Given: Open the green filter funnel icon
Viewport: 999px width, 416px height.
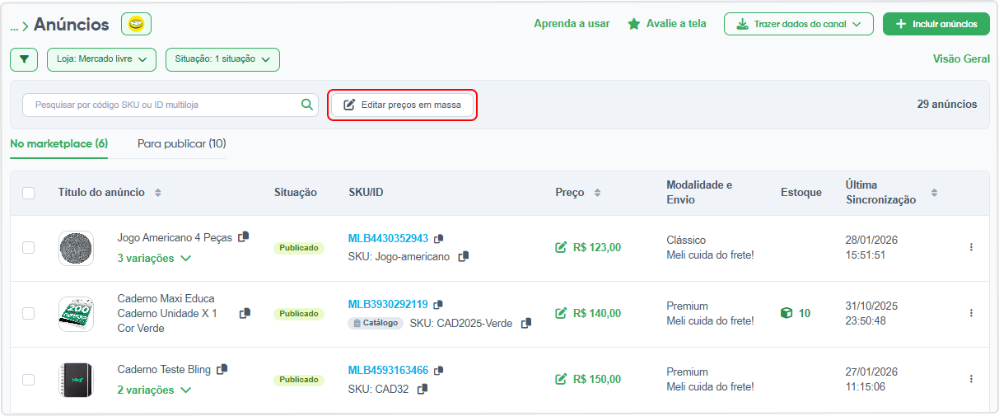Looking at the screenshot, I should click(24, 59).
